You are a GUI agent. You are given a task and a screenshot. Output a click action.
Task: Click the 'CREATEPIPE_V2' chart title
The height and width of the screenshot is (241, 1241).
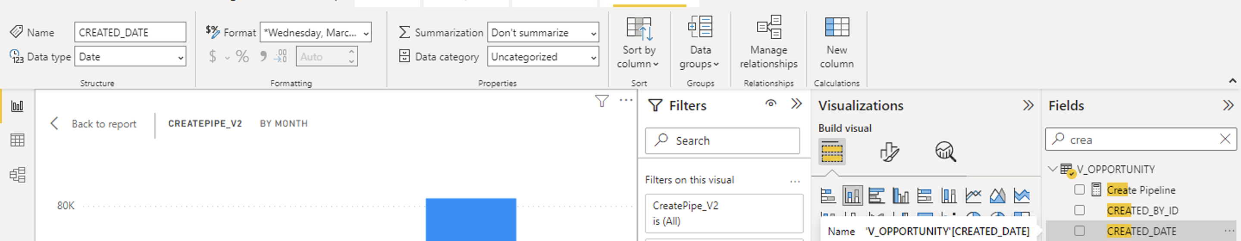coord(205,124)
